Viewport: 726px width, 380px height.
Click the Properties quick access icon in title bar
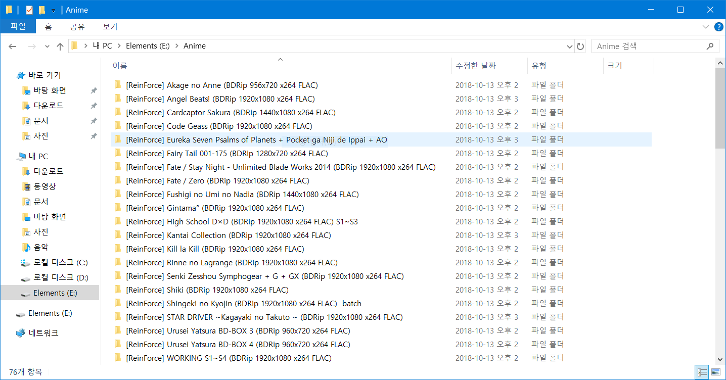coord(29,10)
